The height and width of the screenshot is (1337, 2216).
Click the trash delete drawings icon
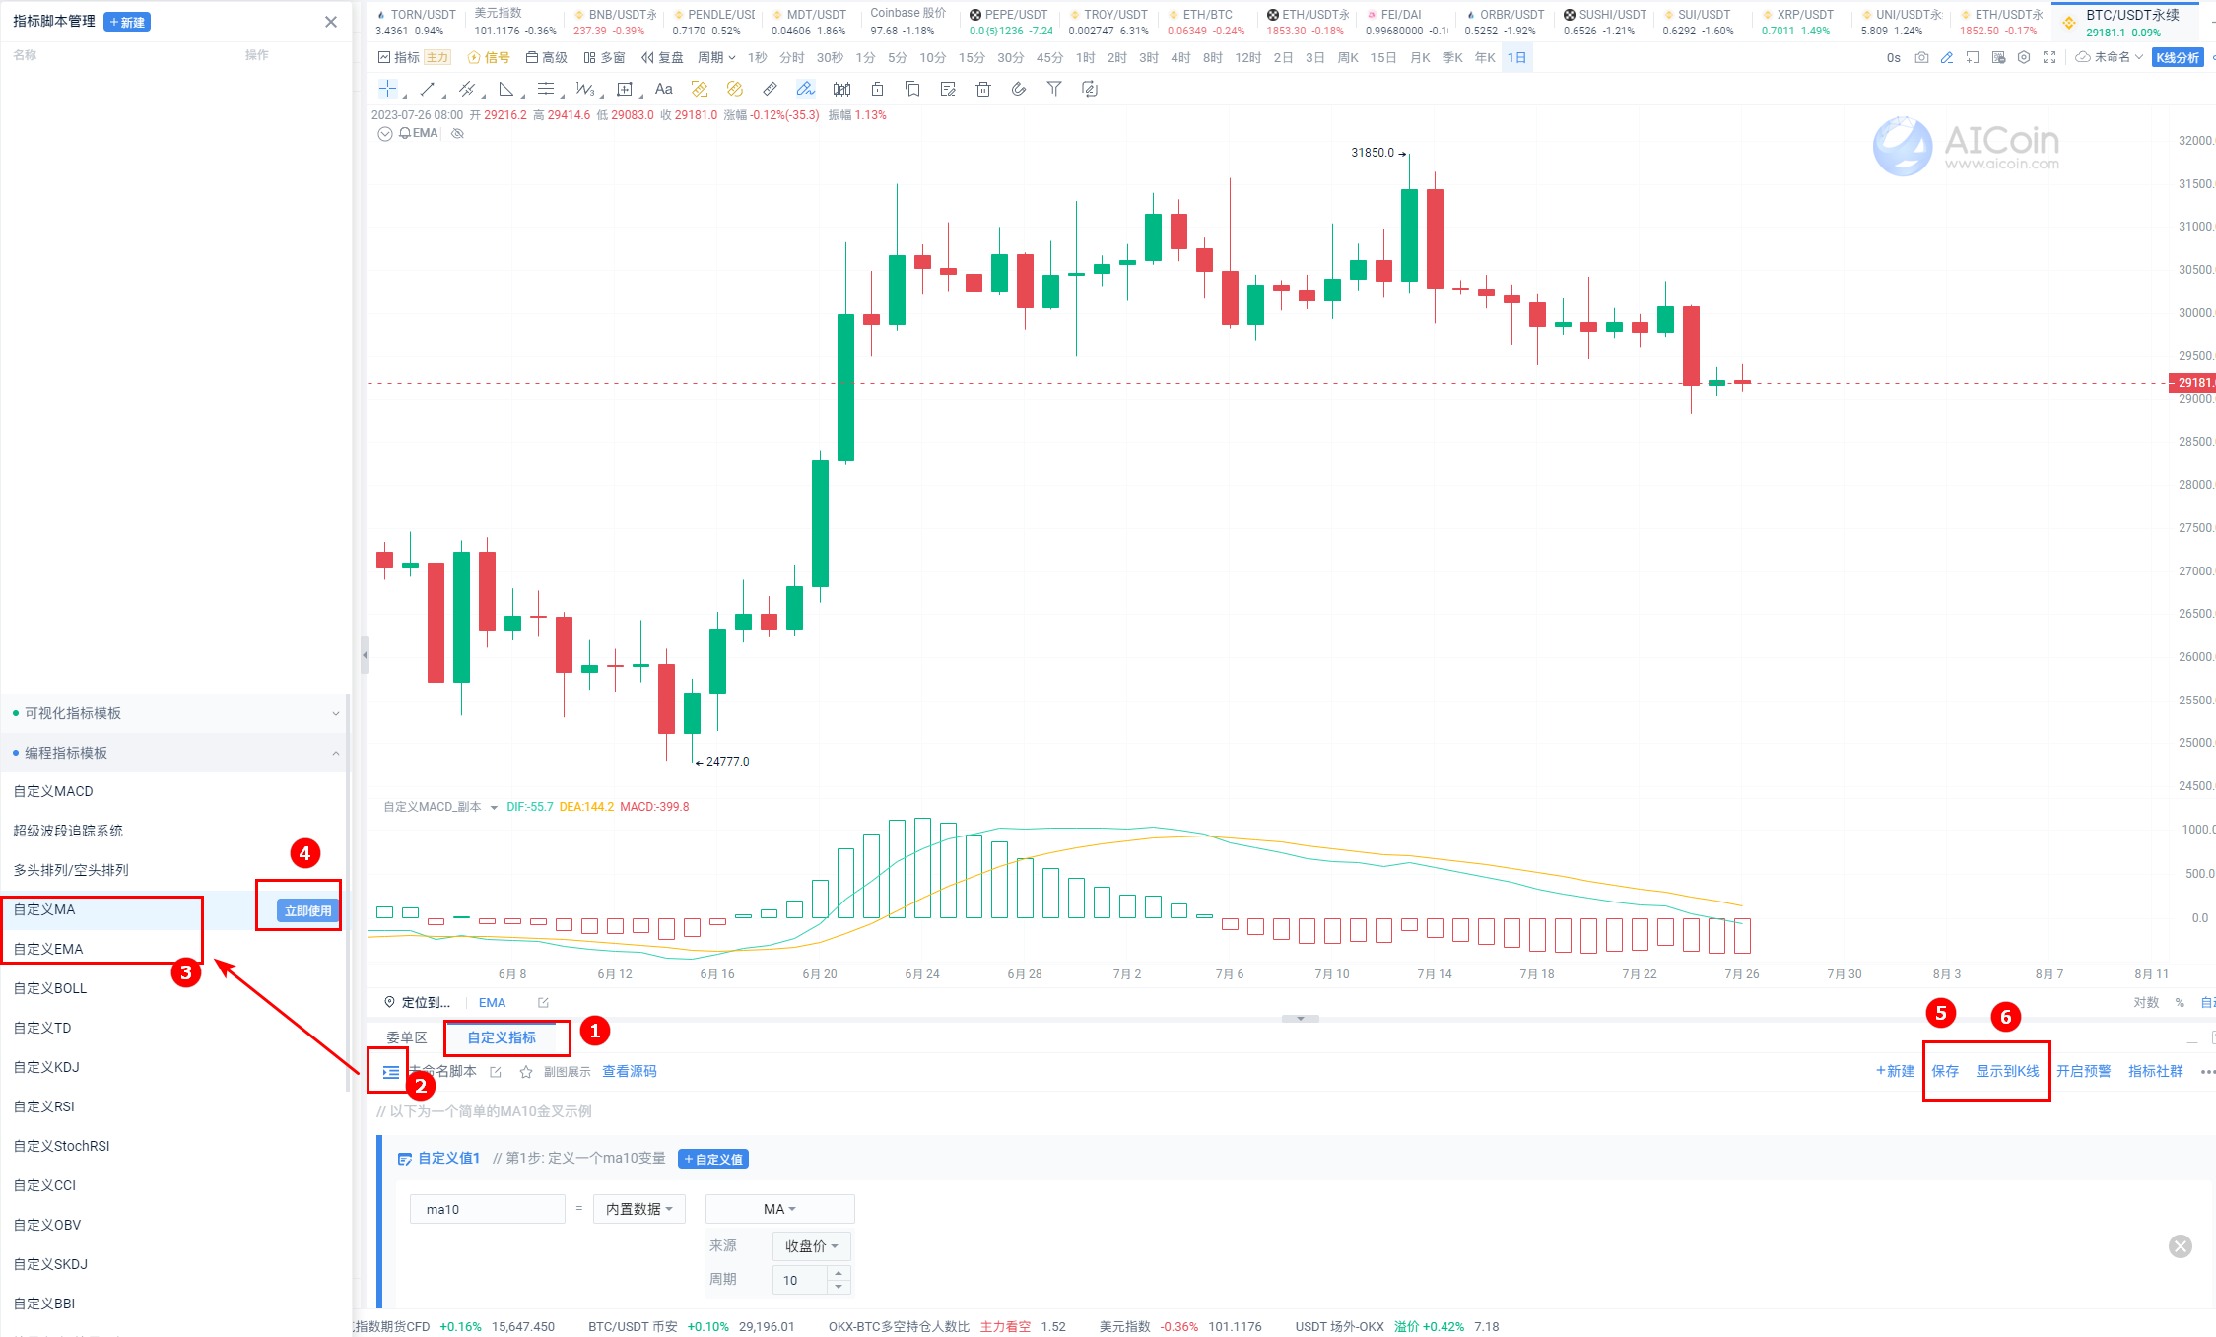[983, 89]
